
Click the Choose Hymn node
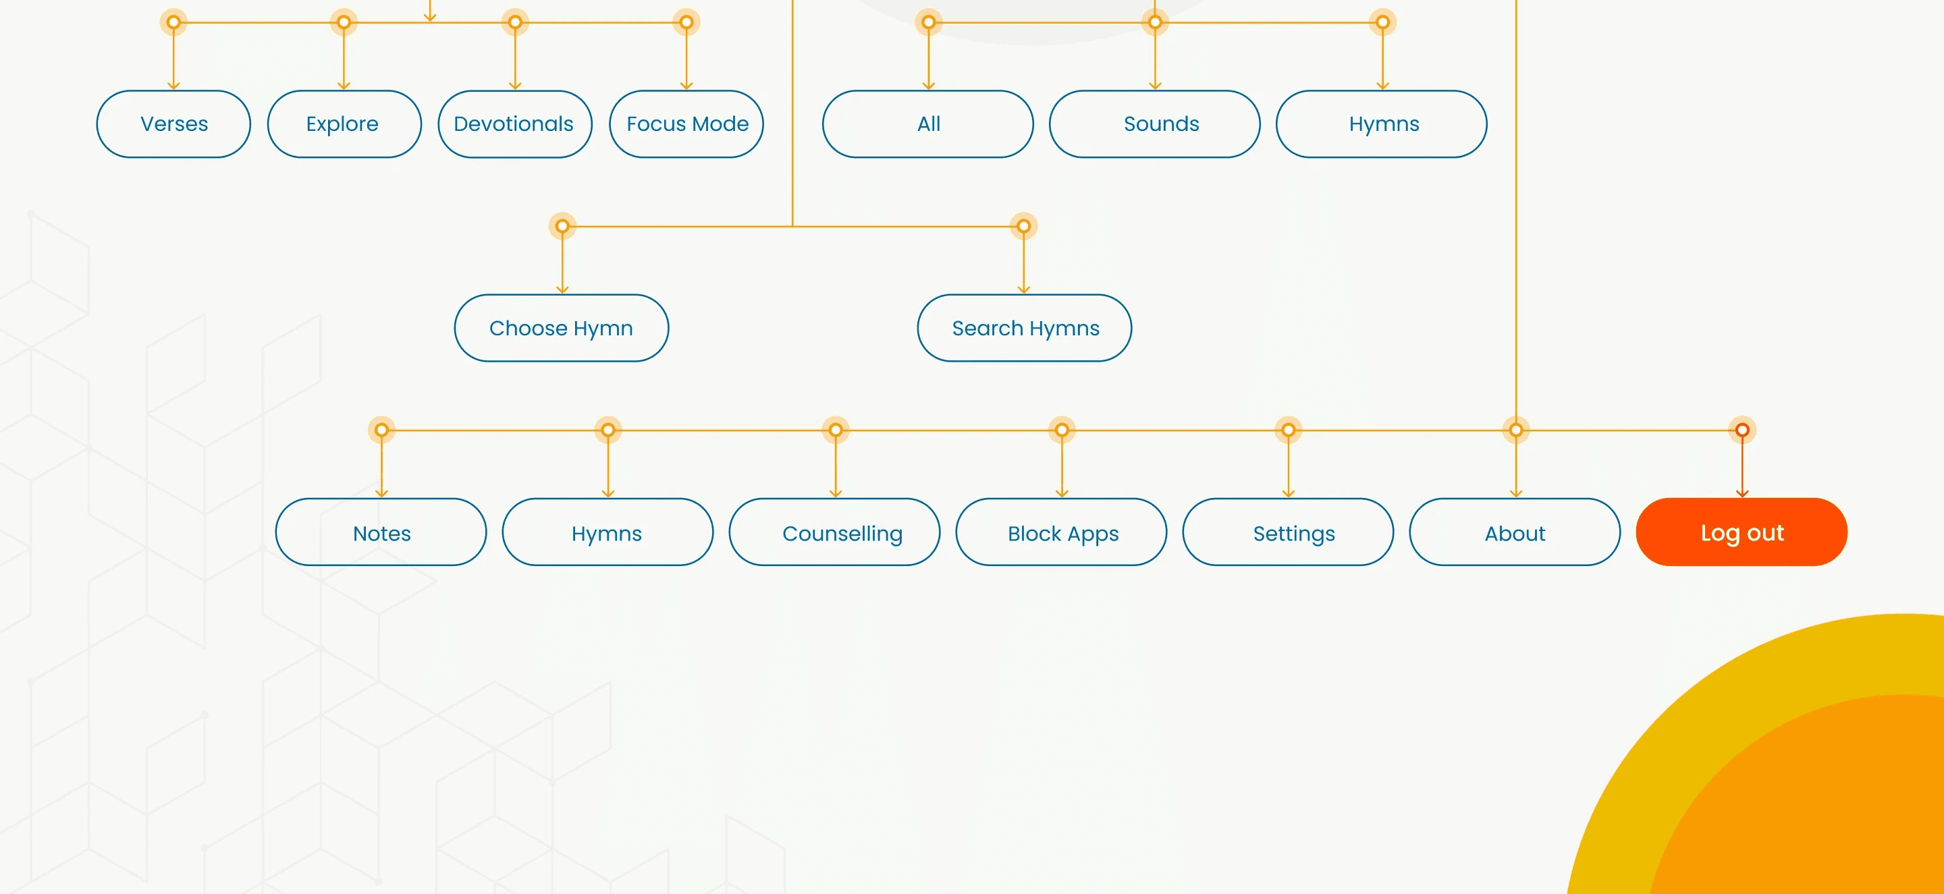point(561,328)
